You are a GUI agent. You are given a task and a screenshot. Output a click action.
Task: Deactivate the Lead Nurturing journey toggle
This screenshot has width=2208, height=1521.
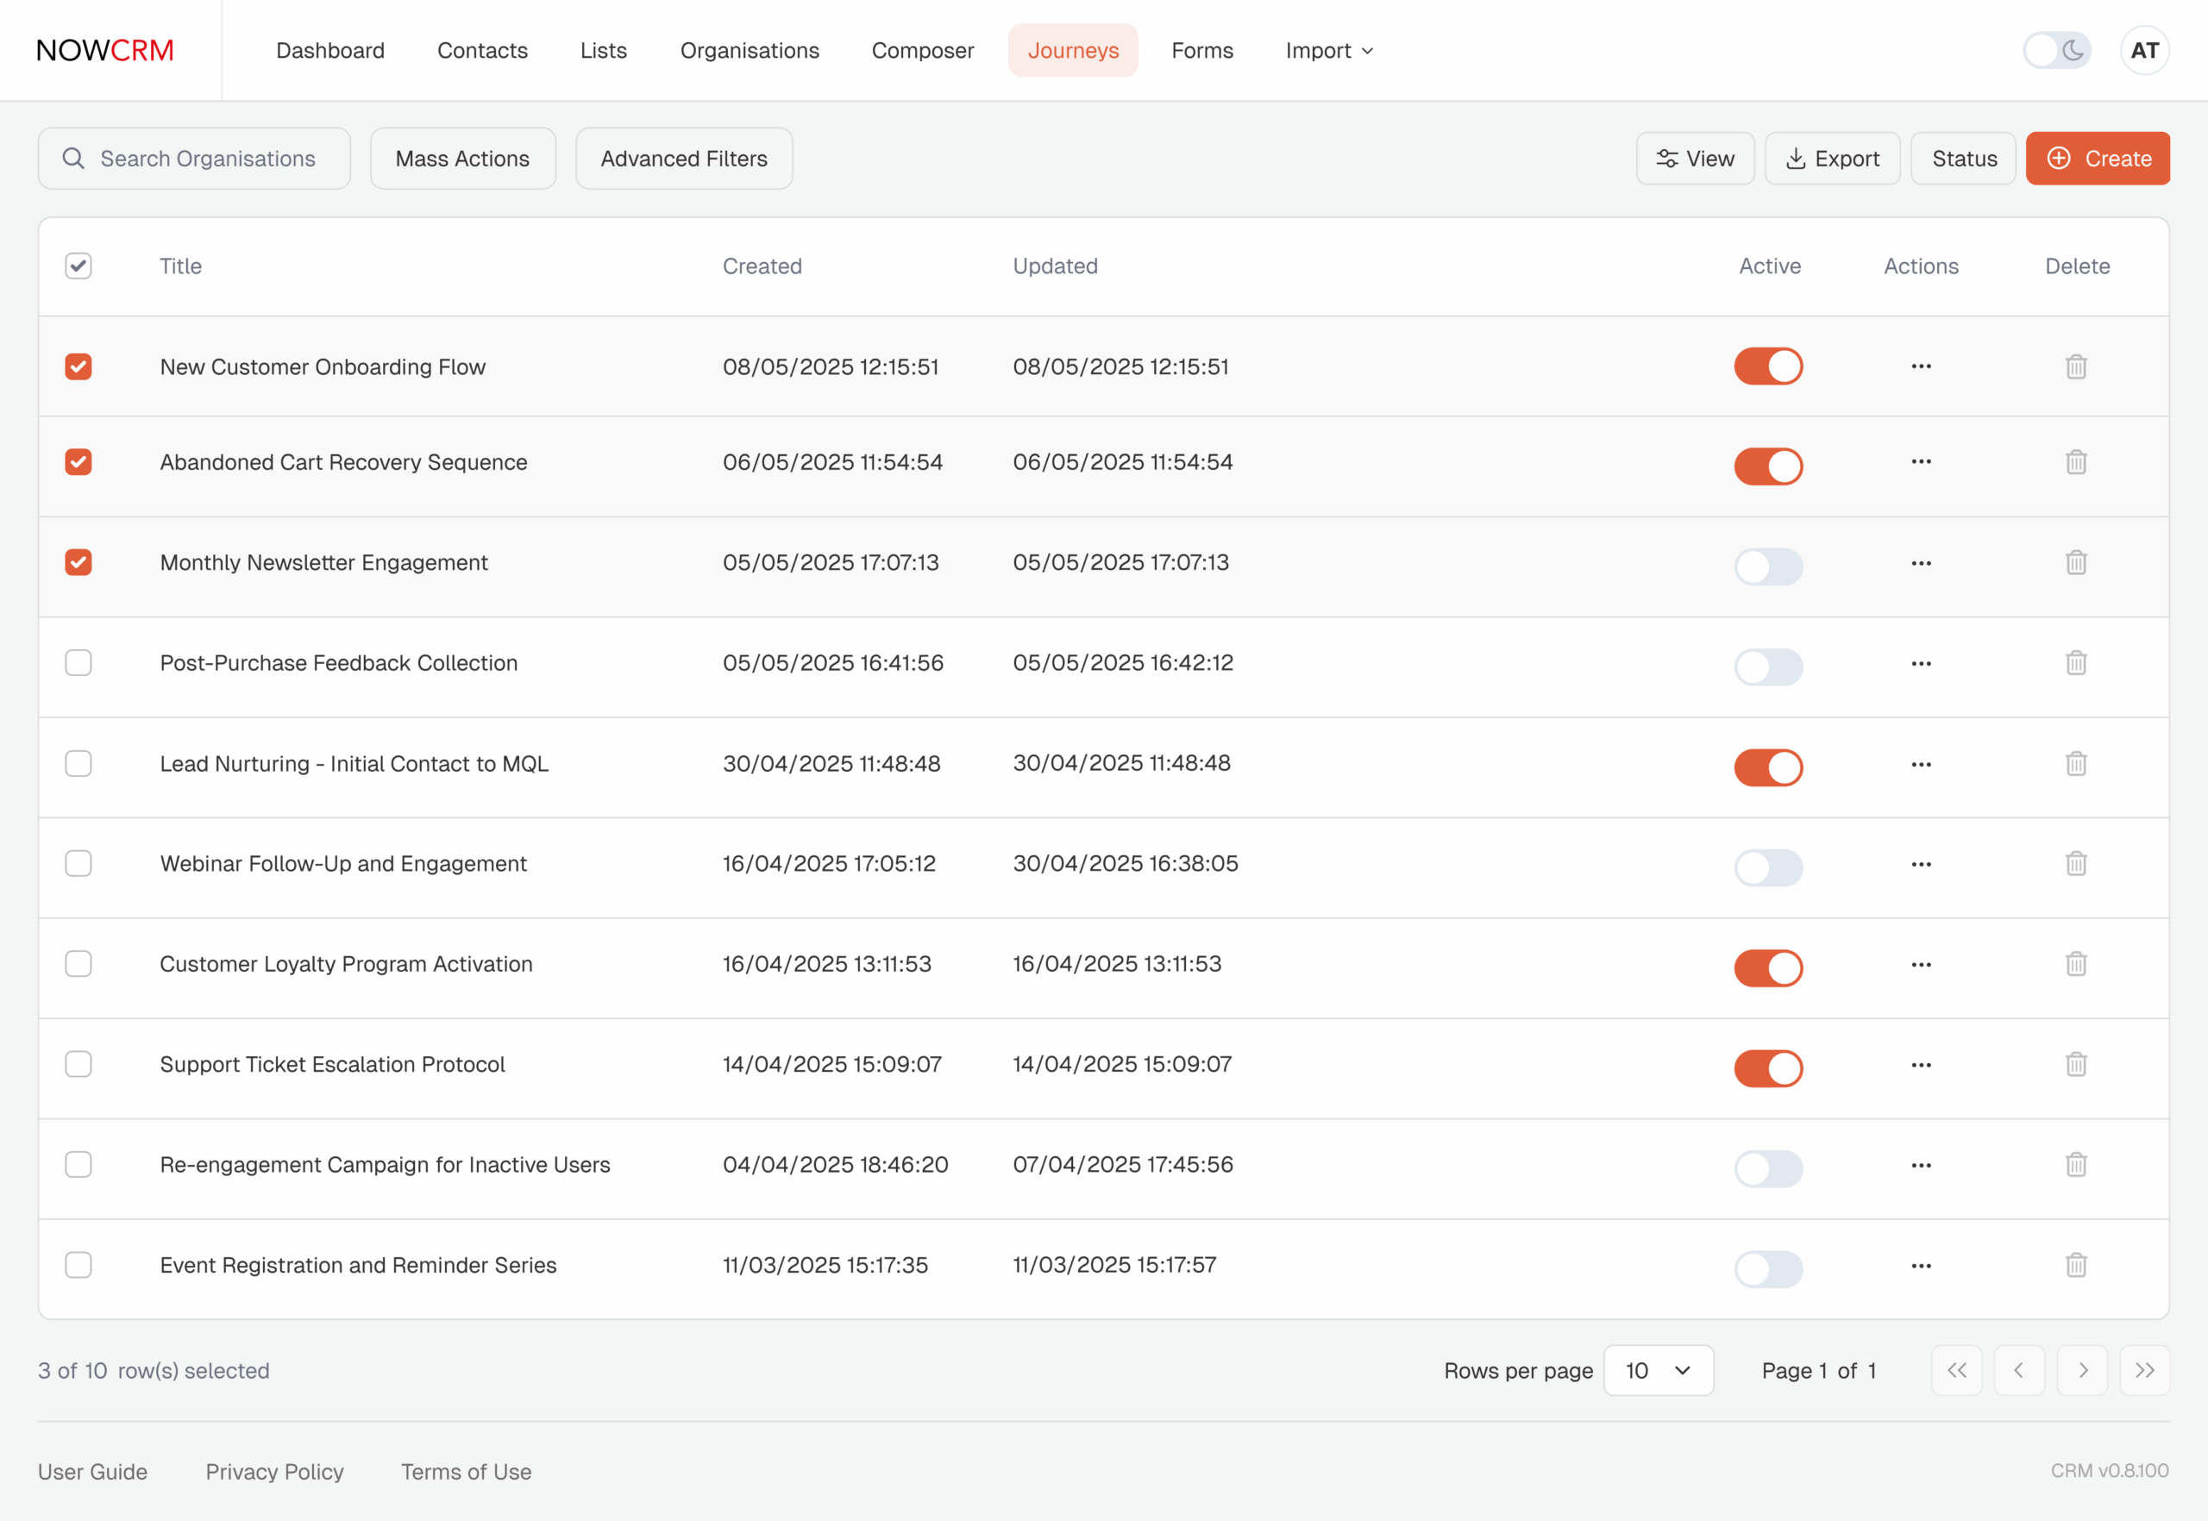coord(1768,767)
